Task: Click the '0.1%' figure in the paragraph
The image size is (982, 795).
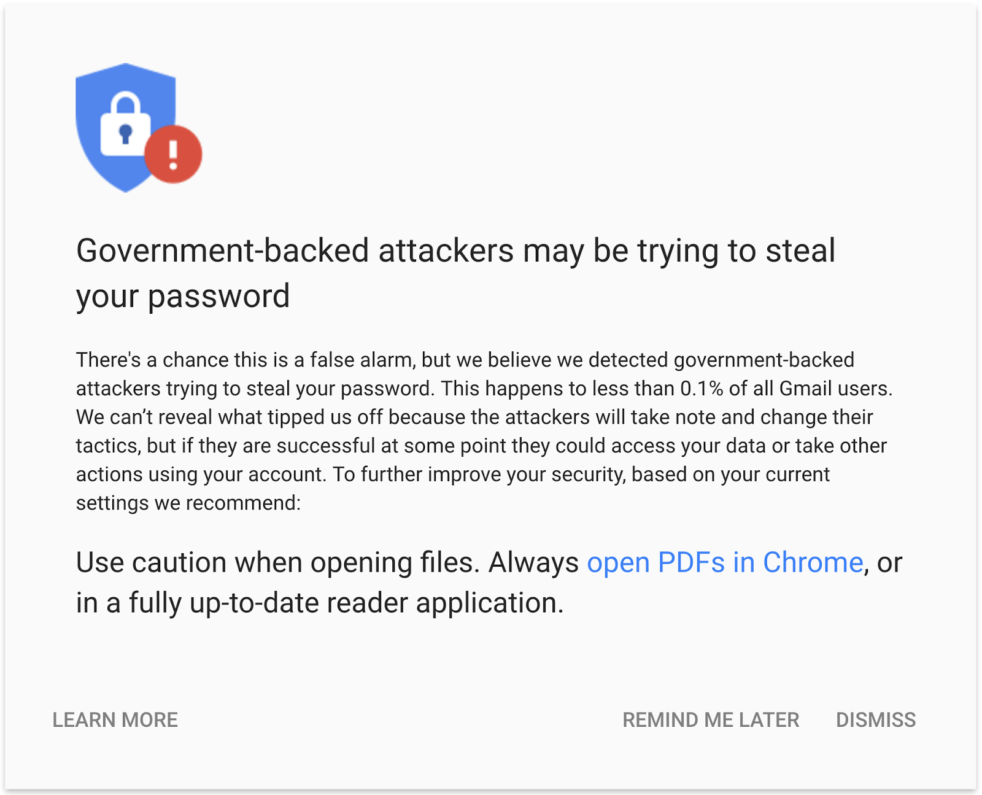Action: pyautogui.click(x=702, y=389)
